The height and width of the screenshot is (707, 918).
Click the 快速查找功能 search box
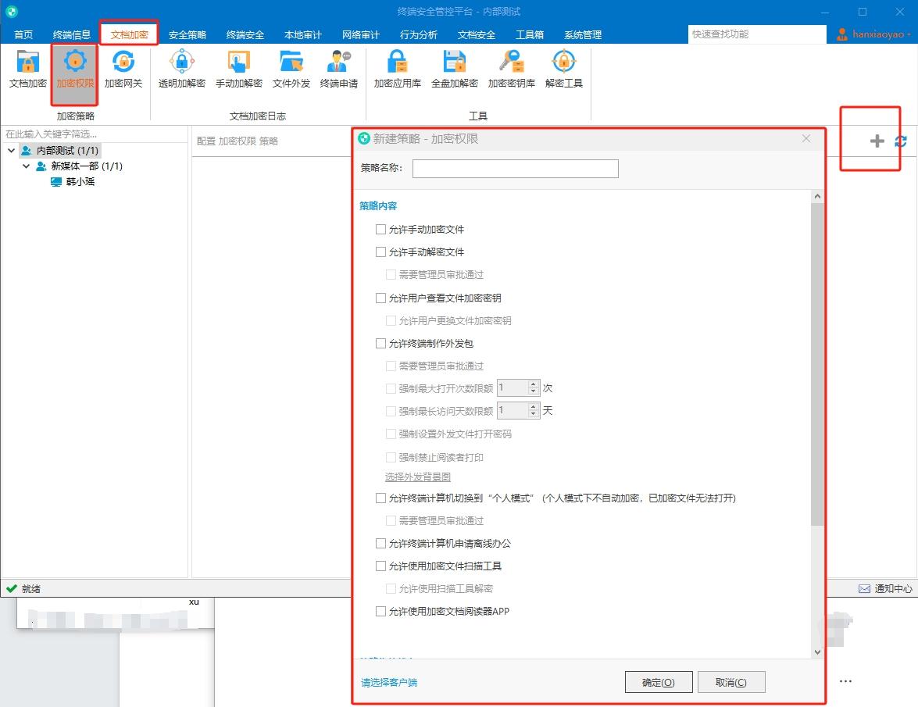[x=757, y=34]
